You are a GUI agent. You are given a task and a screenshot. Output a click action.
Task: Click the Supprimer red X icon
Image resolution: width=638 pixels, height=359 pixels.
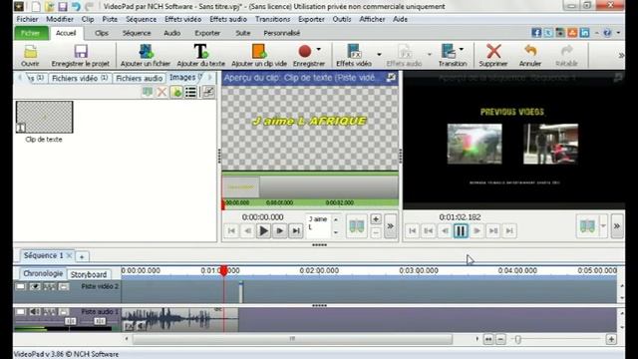coord(493,52)
